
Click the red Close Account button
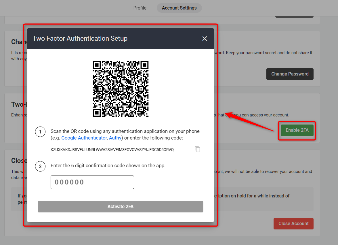click(x=293, y=224)
